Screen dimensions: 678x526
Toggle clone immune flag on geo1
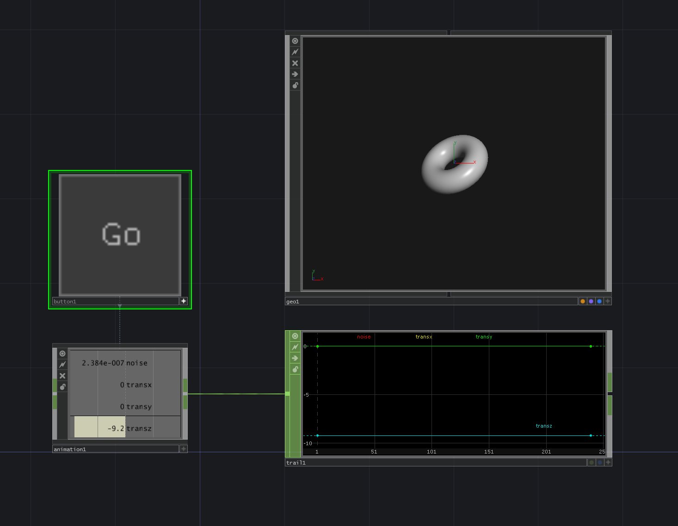point(295,52)
